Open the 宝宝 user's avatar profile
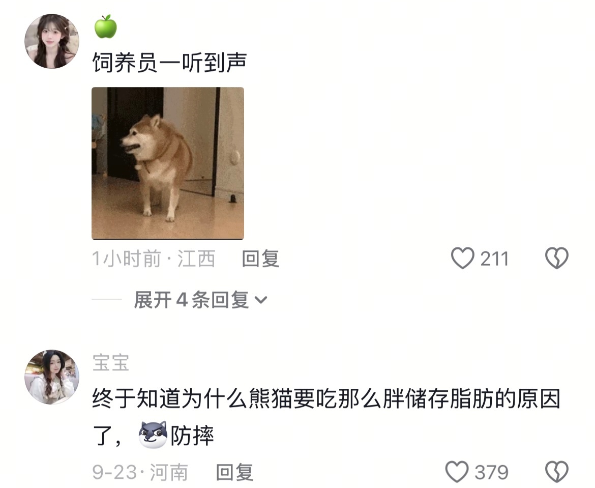 (x=52, y=377)
